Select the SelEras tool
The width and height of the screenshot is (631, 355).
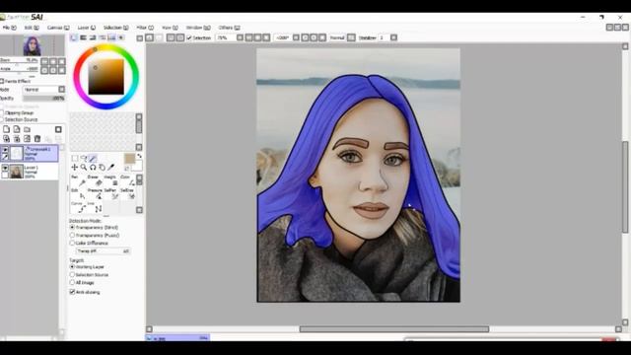point(127,194)
